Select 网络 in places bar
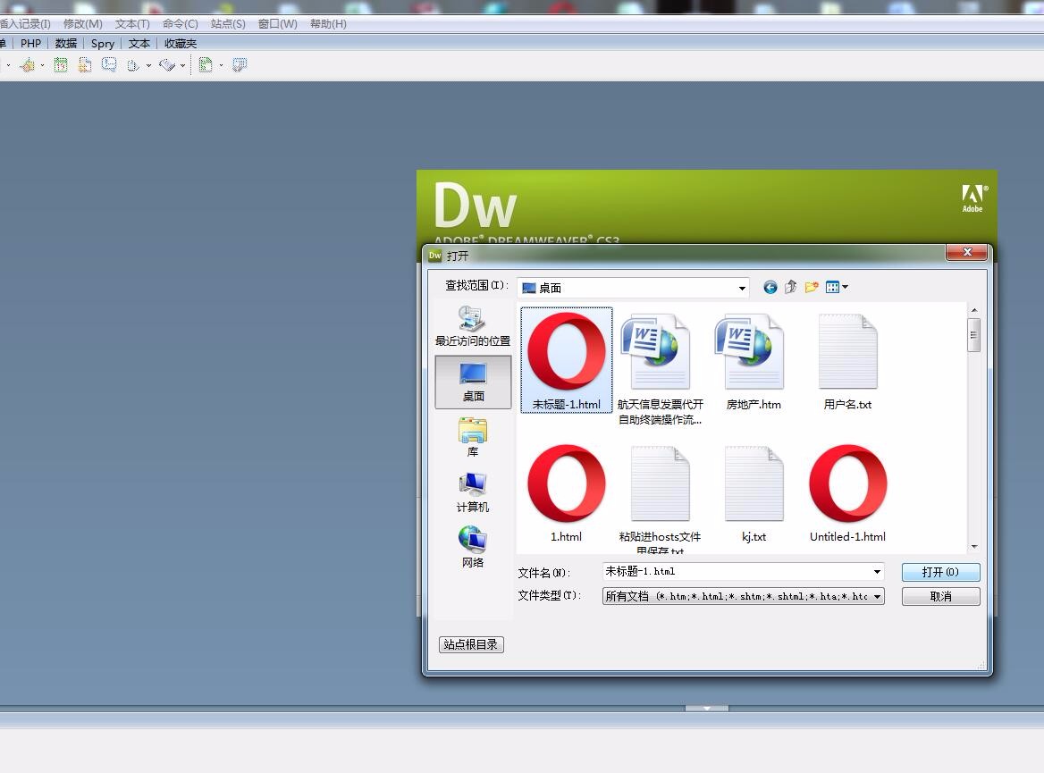The height and width of the screenshot is (773, 1044). pos(473,547)
